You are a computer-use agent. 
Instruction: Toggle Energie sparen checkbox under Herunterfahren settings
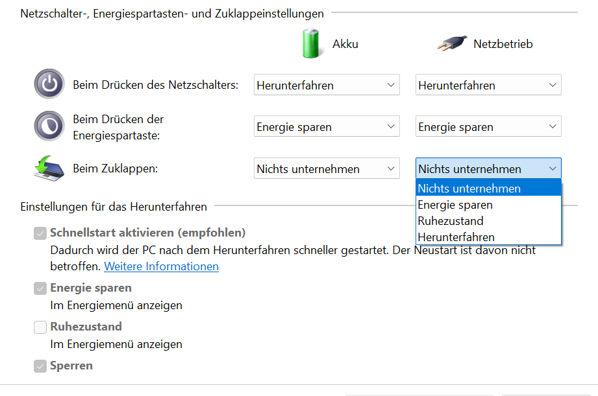pos(40,288)
